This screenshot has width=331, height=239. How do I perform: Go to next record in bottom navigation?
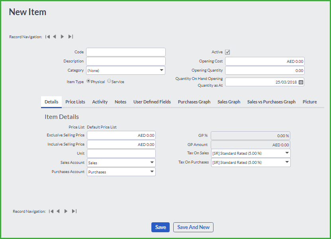(66, 211)
